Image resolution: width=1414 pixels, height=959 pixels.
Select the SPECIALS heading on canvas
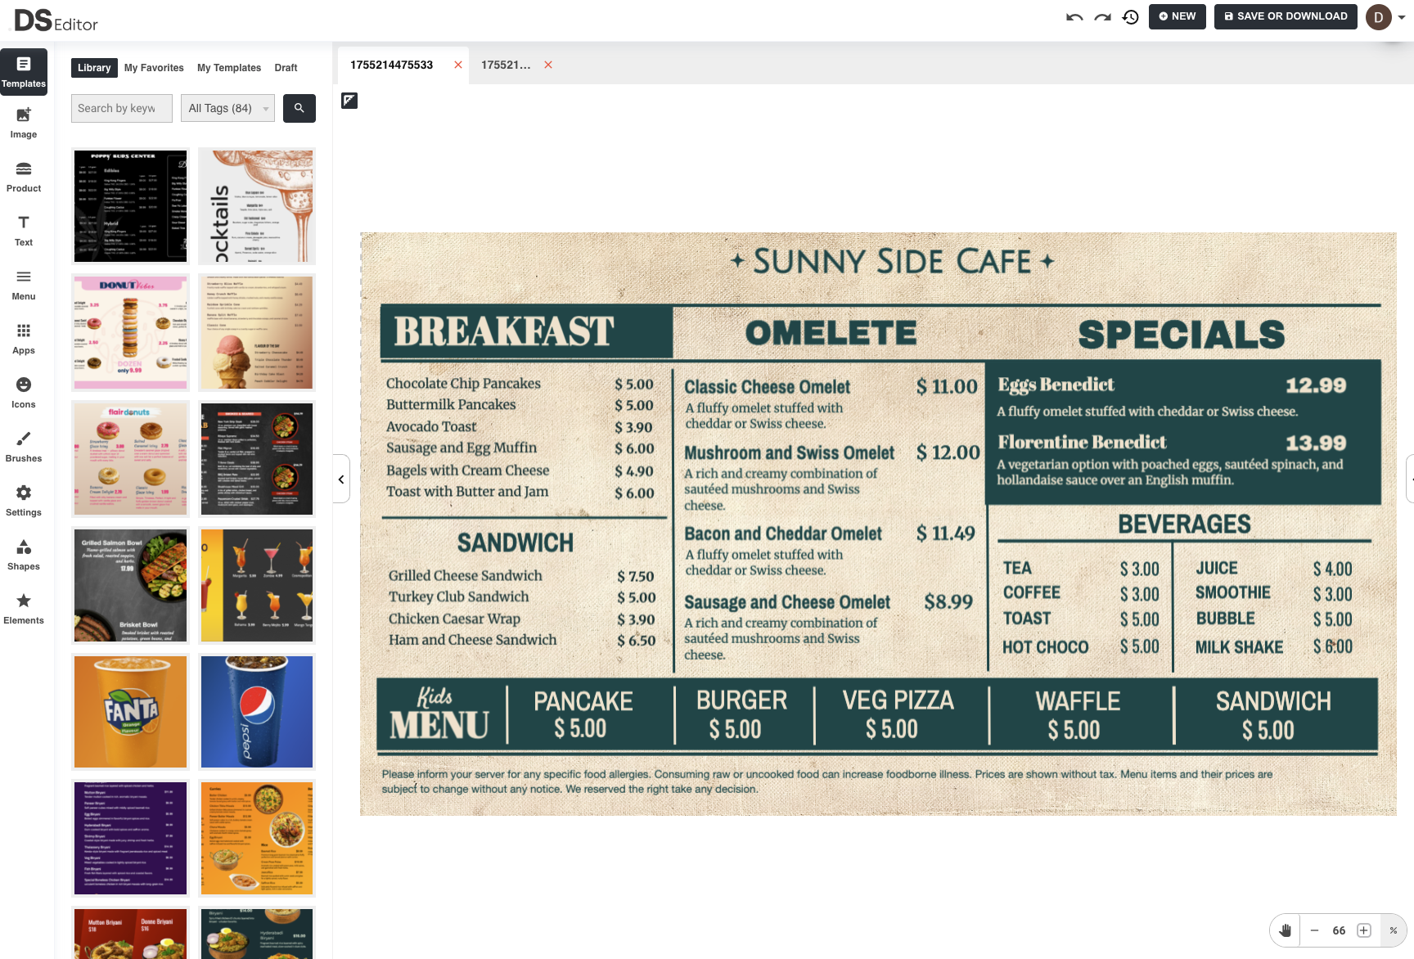(1182, 335)
